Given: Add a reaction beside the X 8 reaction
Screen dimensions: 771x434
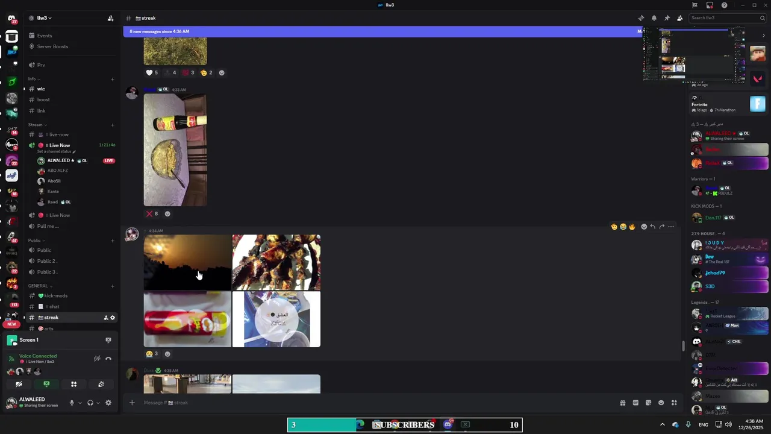Looking at the screenshot, I should tap(167, 213).
